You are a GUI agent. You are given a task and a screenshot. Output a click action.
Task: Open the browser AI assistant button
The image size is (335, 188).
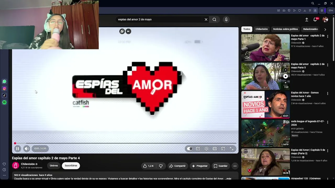(x=331, y=10)
